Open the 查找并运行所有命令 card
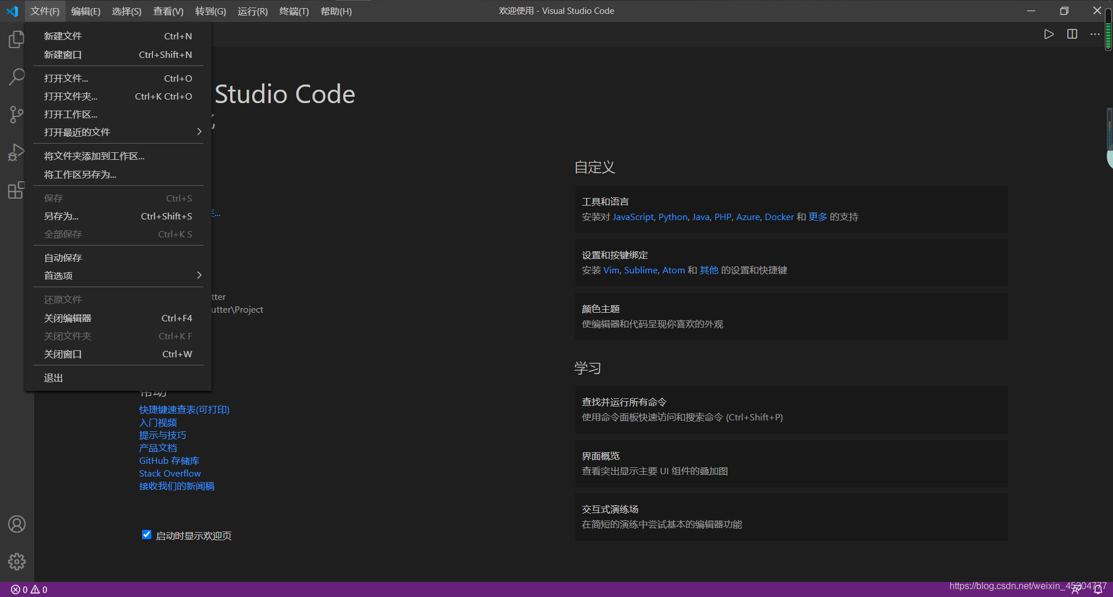This screenshot has width=1113, height=597. (791, 409)
